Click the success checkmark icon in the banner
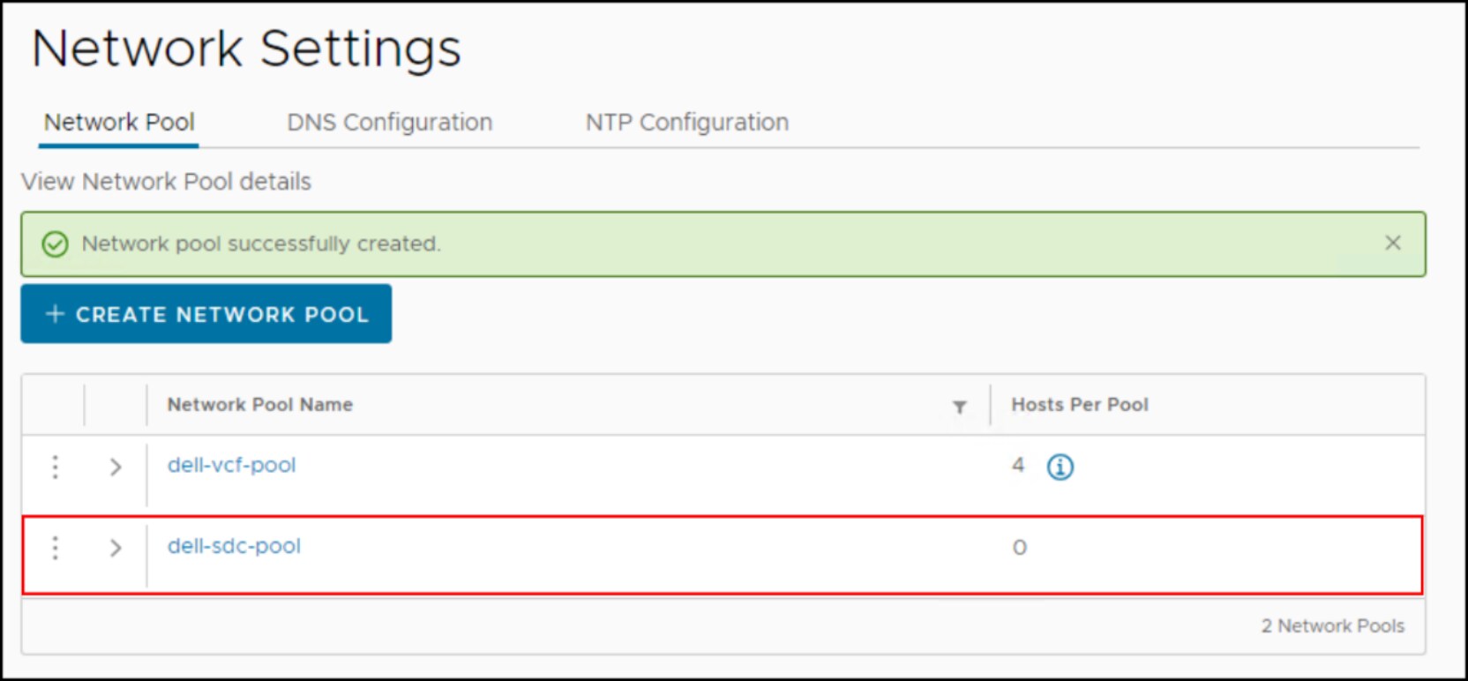Screen dimensions: 1468x681 (55, 244)
